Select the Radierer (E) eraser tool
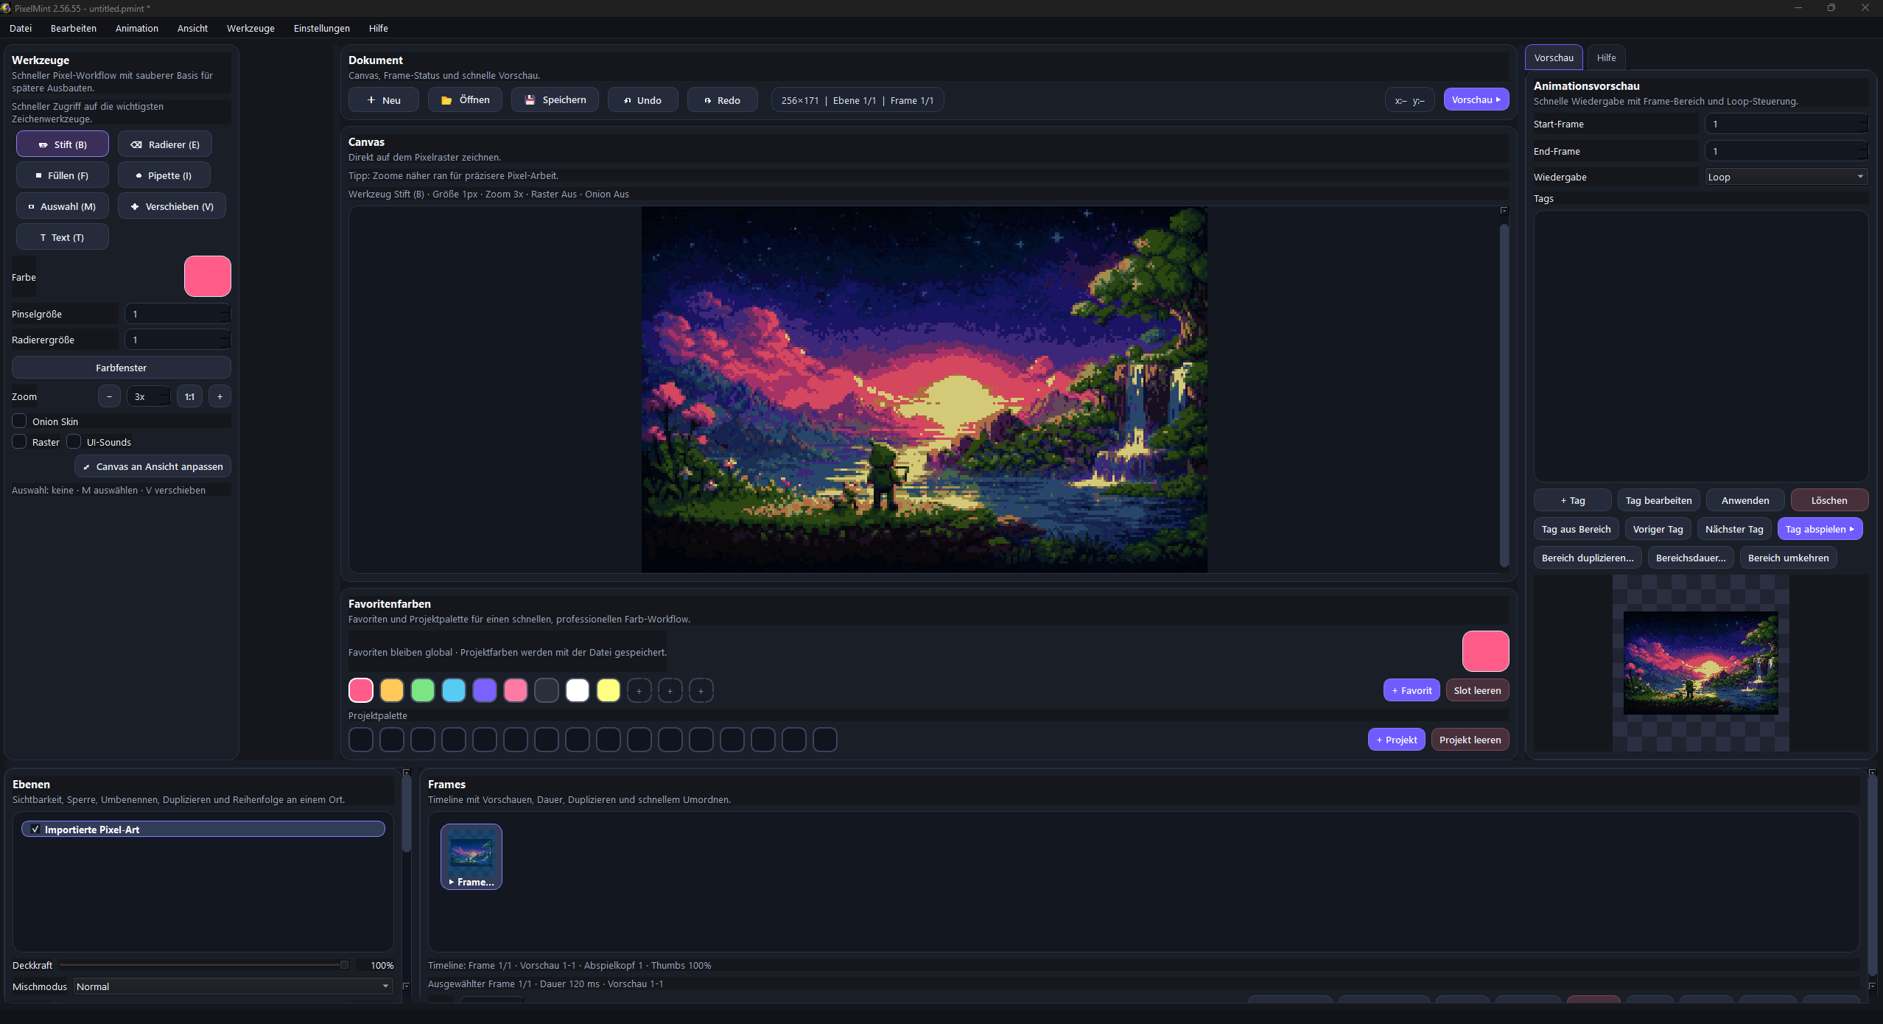Image resolution: width=1883 pixels, height=1024 pixels. pos(165,144)
